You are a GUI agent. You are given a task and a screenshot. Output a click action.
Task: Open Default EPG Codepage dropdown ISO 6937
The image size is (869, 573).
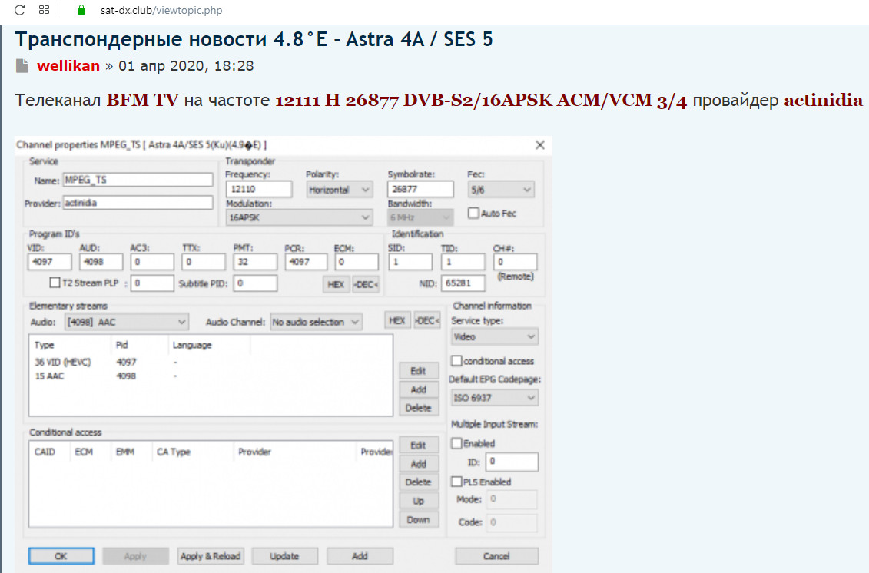(494, 398)
